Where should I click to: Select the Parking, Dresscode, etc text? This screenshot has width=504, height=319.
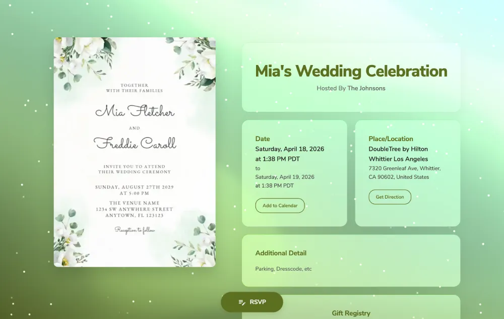click(283, 269)
